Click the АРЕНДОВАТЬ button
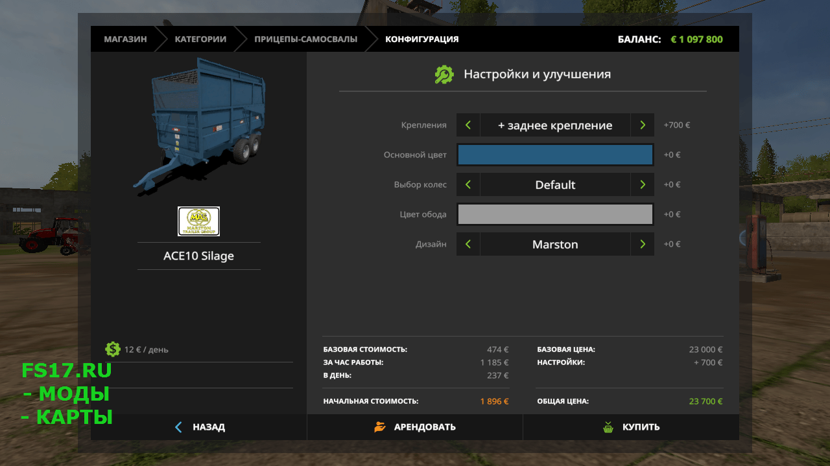This screenshot has width=830, height=466. (415, 427)
